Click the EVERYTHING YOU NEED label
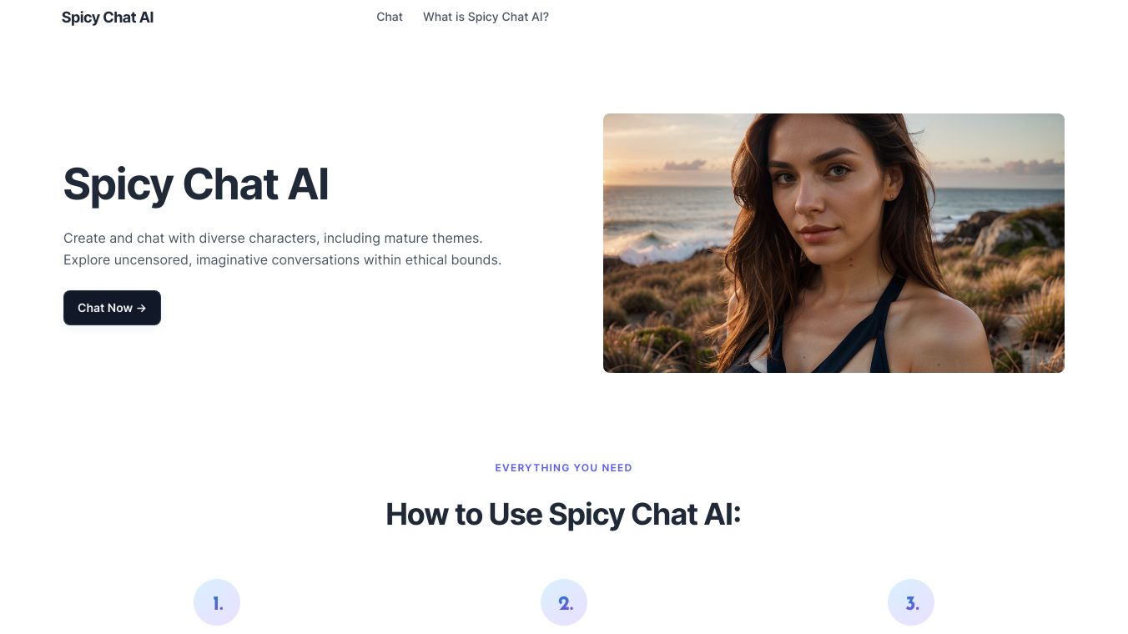The width and height of the screenshot is (1128, 634). pos(563,468)
